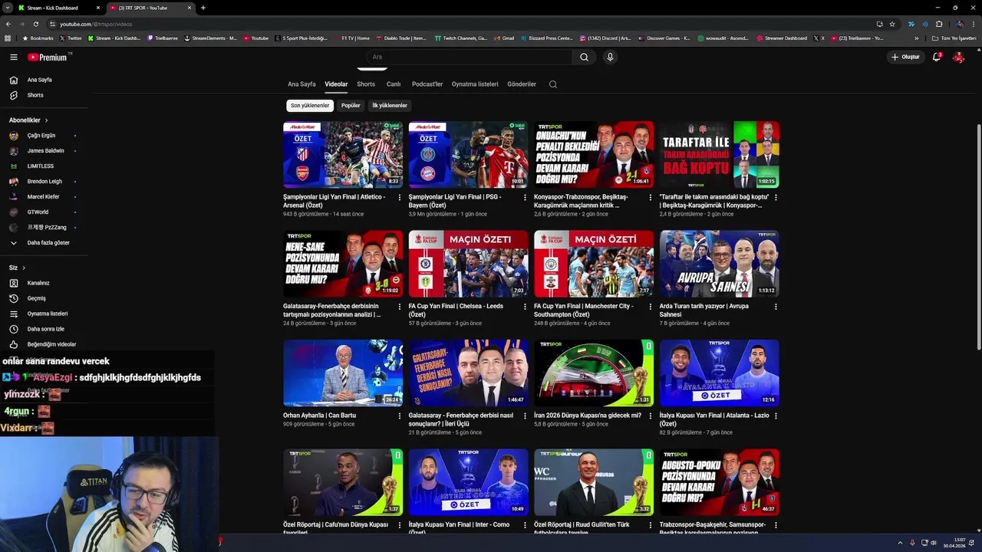Expand the Siz section arrow
This screenshot has width=982, height=552.
[x=24, y=268]
